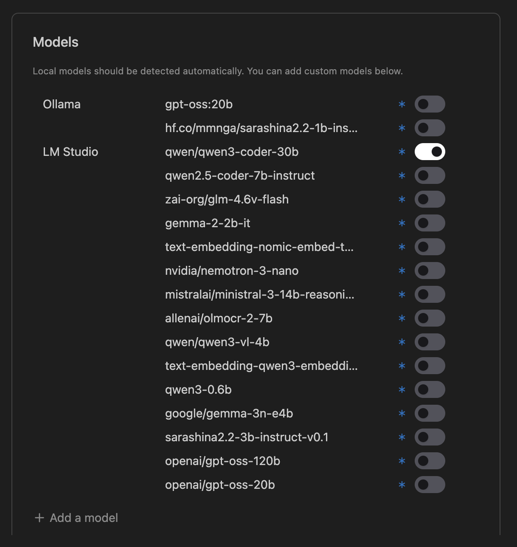
Task: Click the LM Studio section label
Action: coord(70,152)
